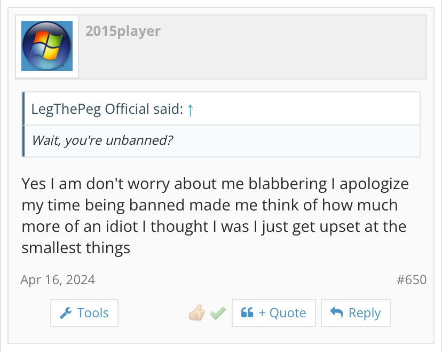Viewport: 442px width, 352px height.
Task: Click the Apr 16, 2024 post date
Action: (58, 279)
